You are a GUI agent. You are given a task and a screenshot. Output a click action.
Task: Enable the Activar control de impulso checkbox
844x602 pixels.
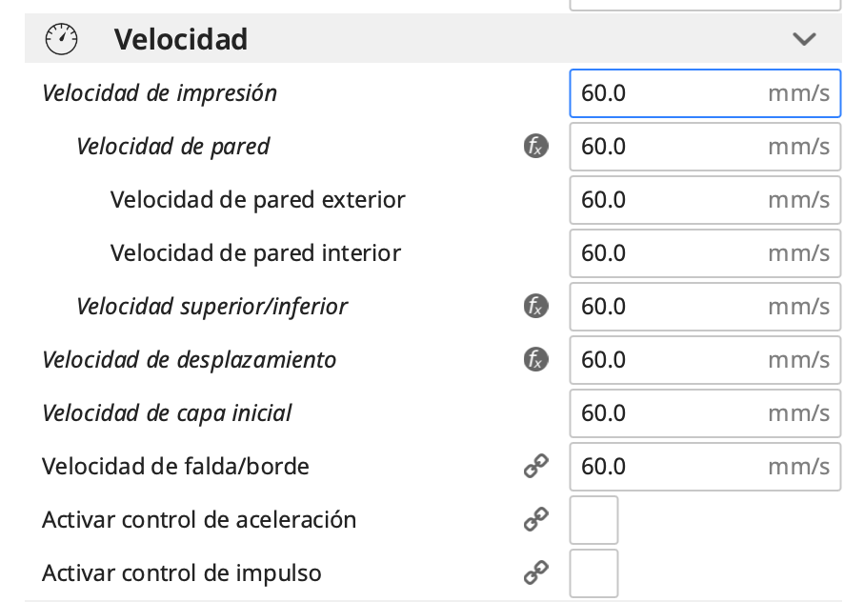[593, 573]
